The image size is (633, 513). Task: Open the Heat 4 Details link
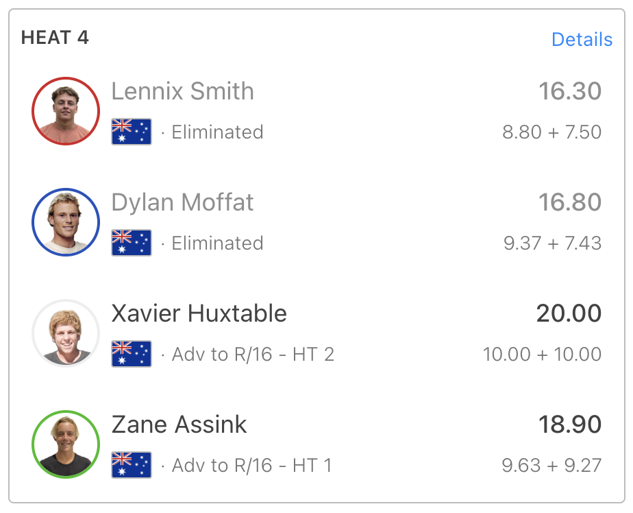click(x=582, y=40)
